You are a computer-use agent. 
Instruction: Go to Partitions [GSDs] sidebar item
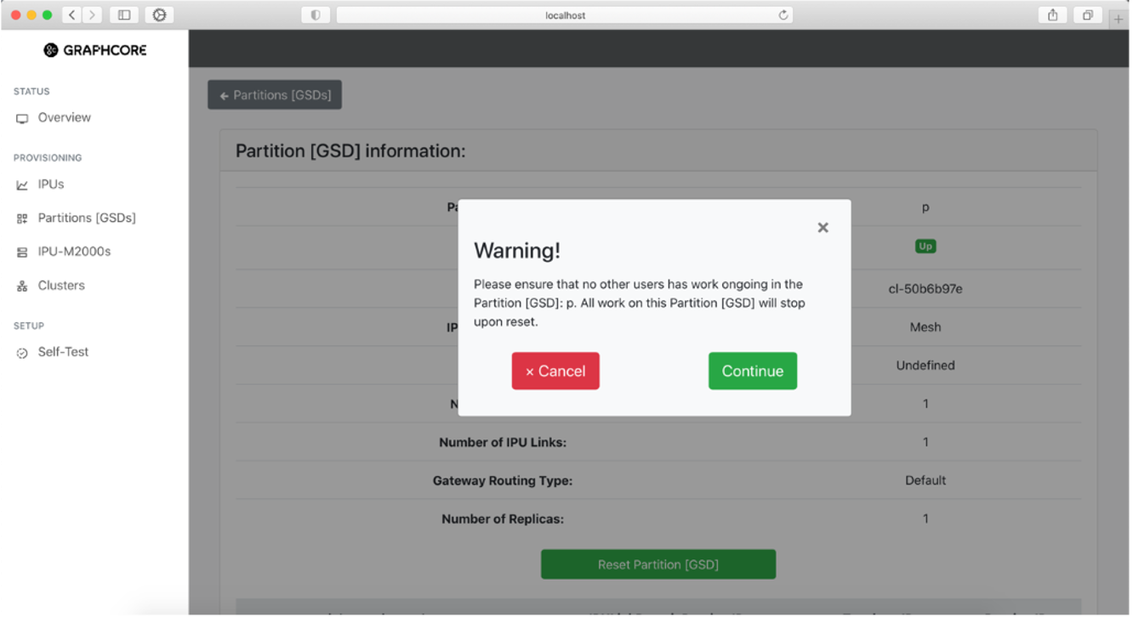coord(87,218)
